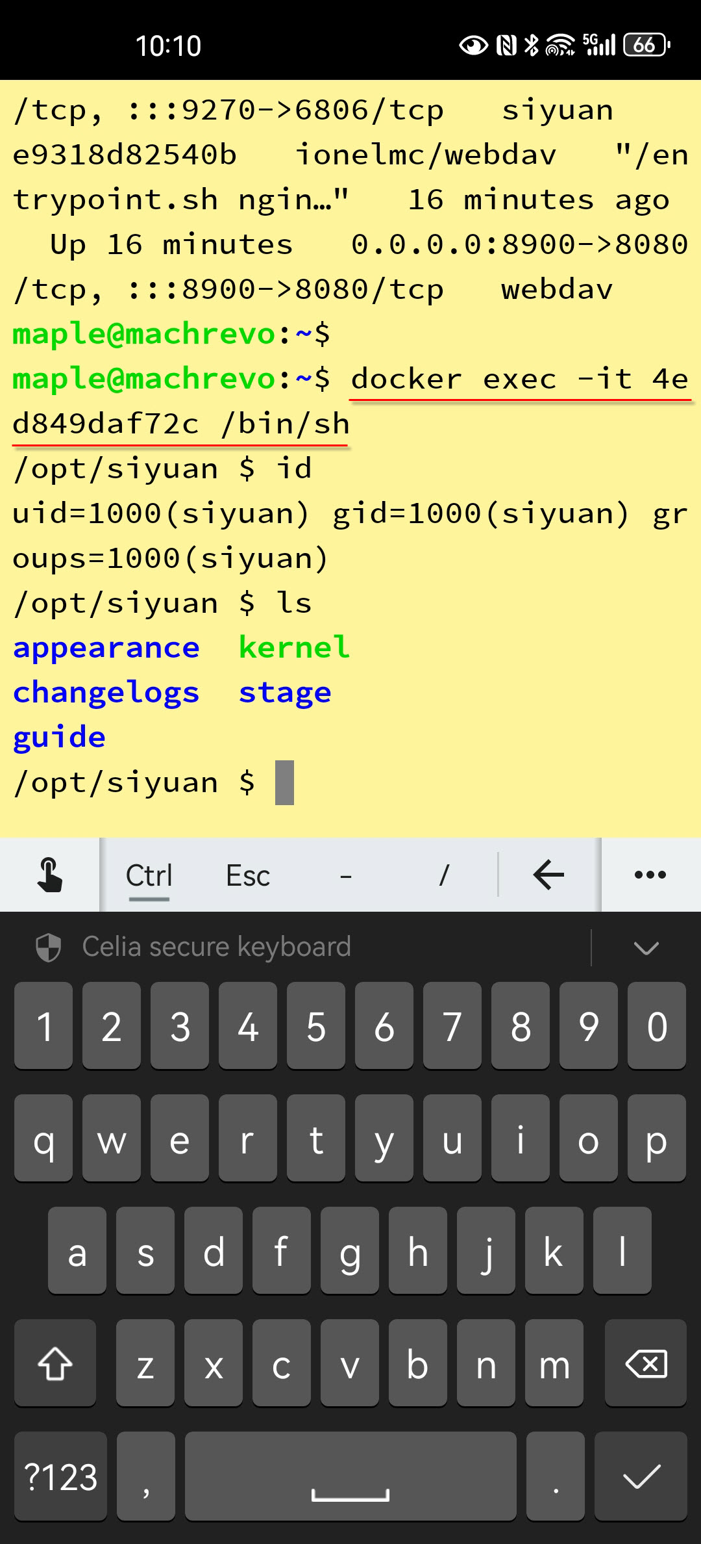
Task: Tap the Bluetooth icon in status bar
Action: (x=532, y=45)
